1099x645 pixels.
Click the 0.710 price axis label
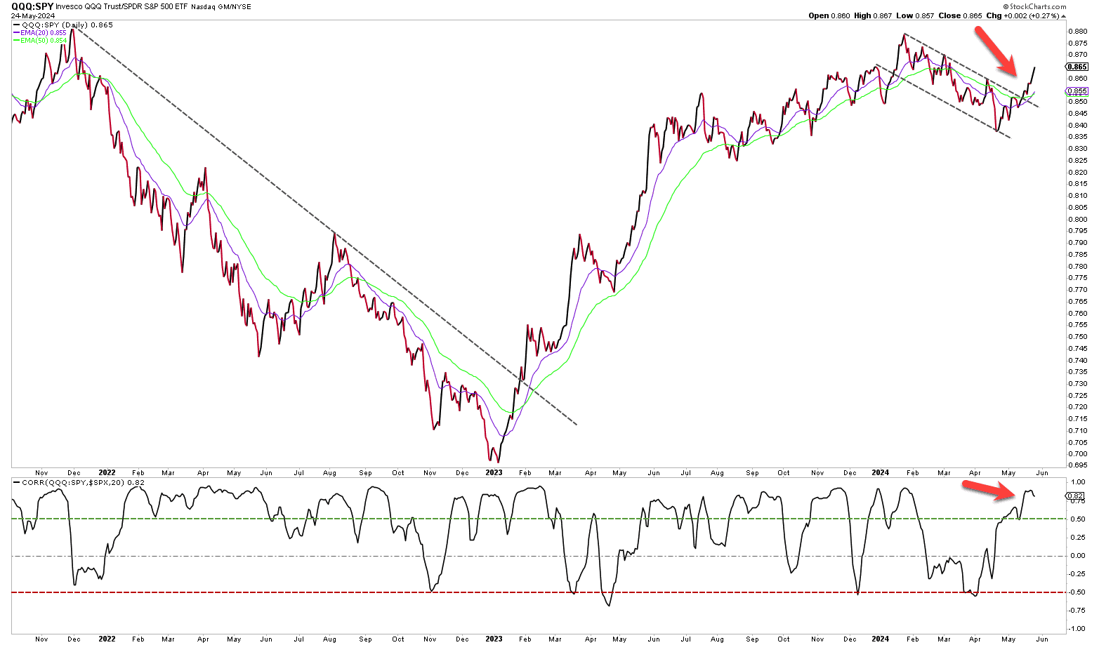pyautogui.click(x=1078, y=431)
